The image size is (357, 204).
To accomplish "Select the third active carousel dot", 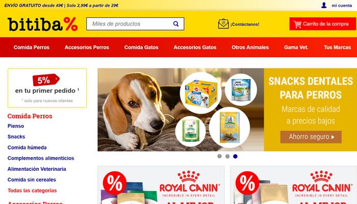I will (235, 156).
